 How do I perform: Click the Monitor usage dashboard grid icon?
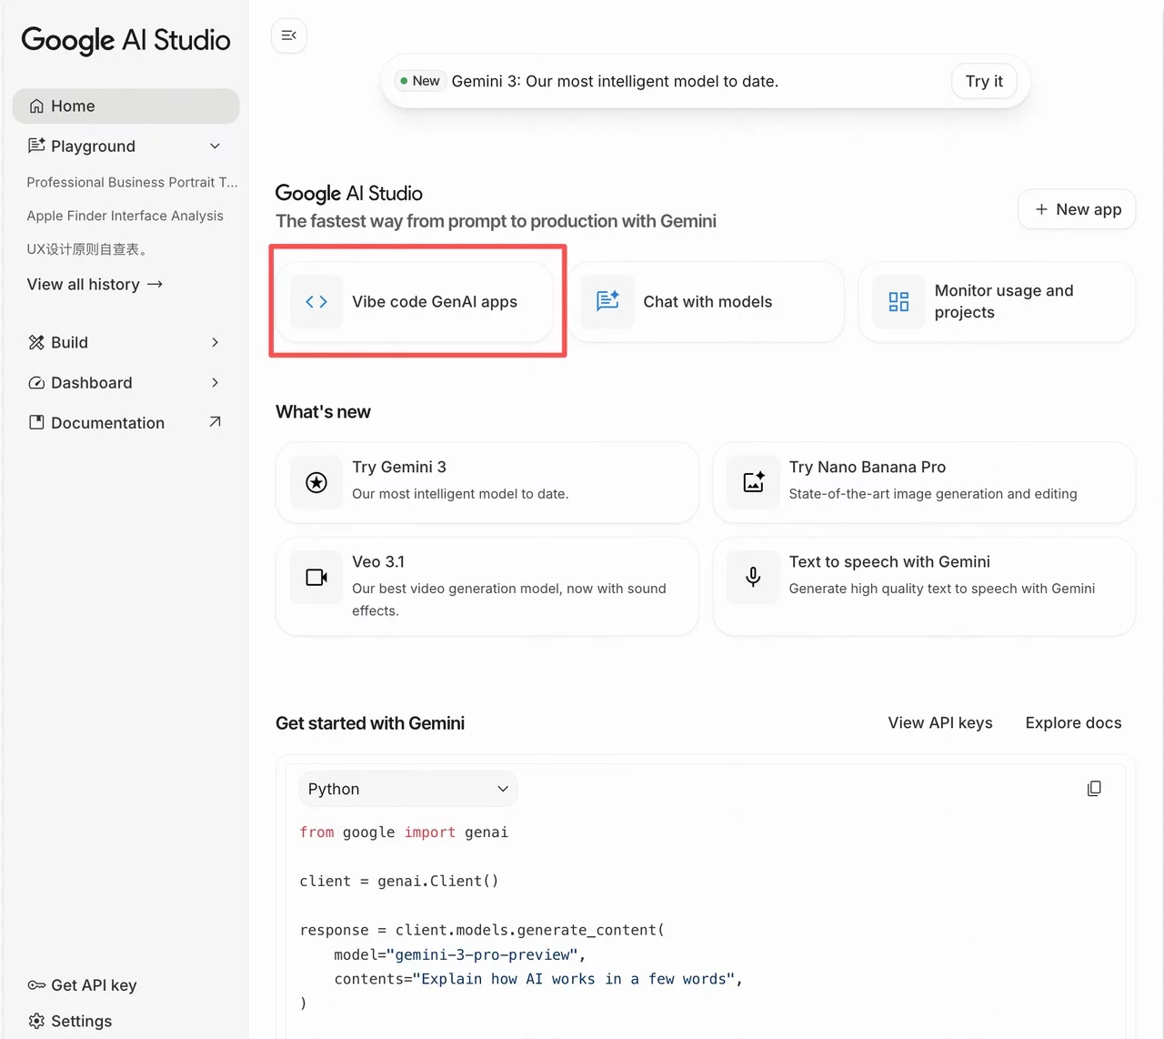(x=898, y=302)
